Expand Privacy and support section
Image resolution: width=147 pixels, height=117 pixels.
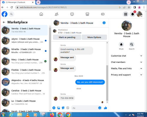coord(126,75)
